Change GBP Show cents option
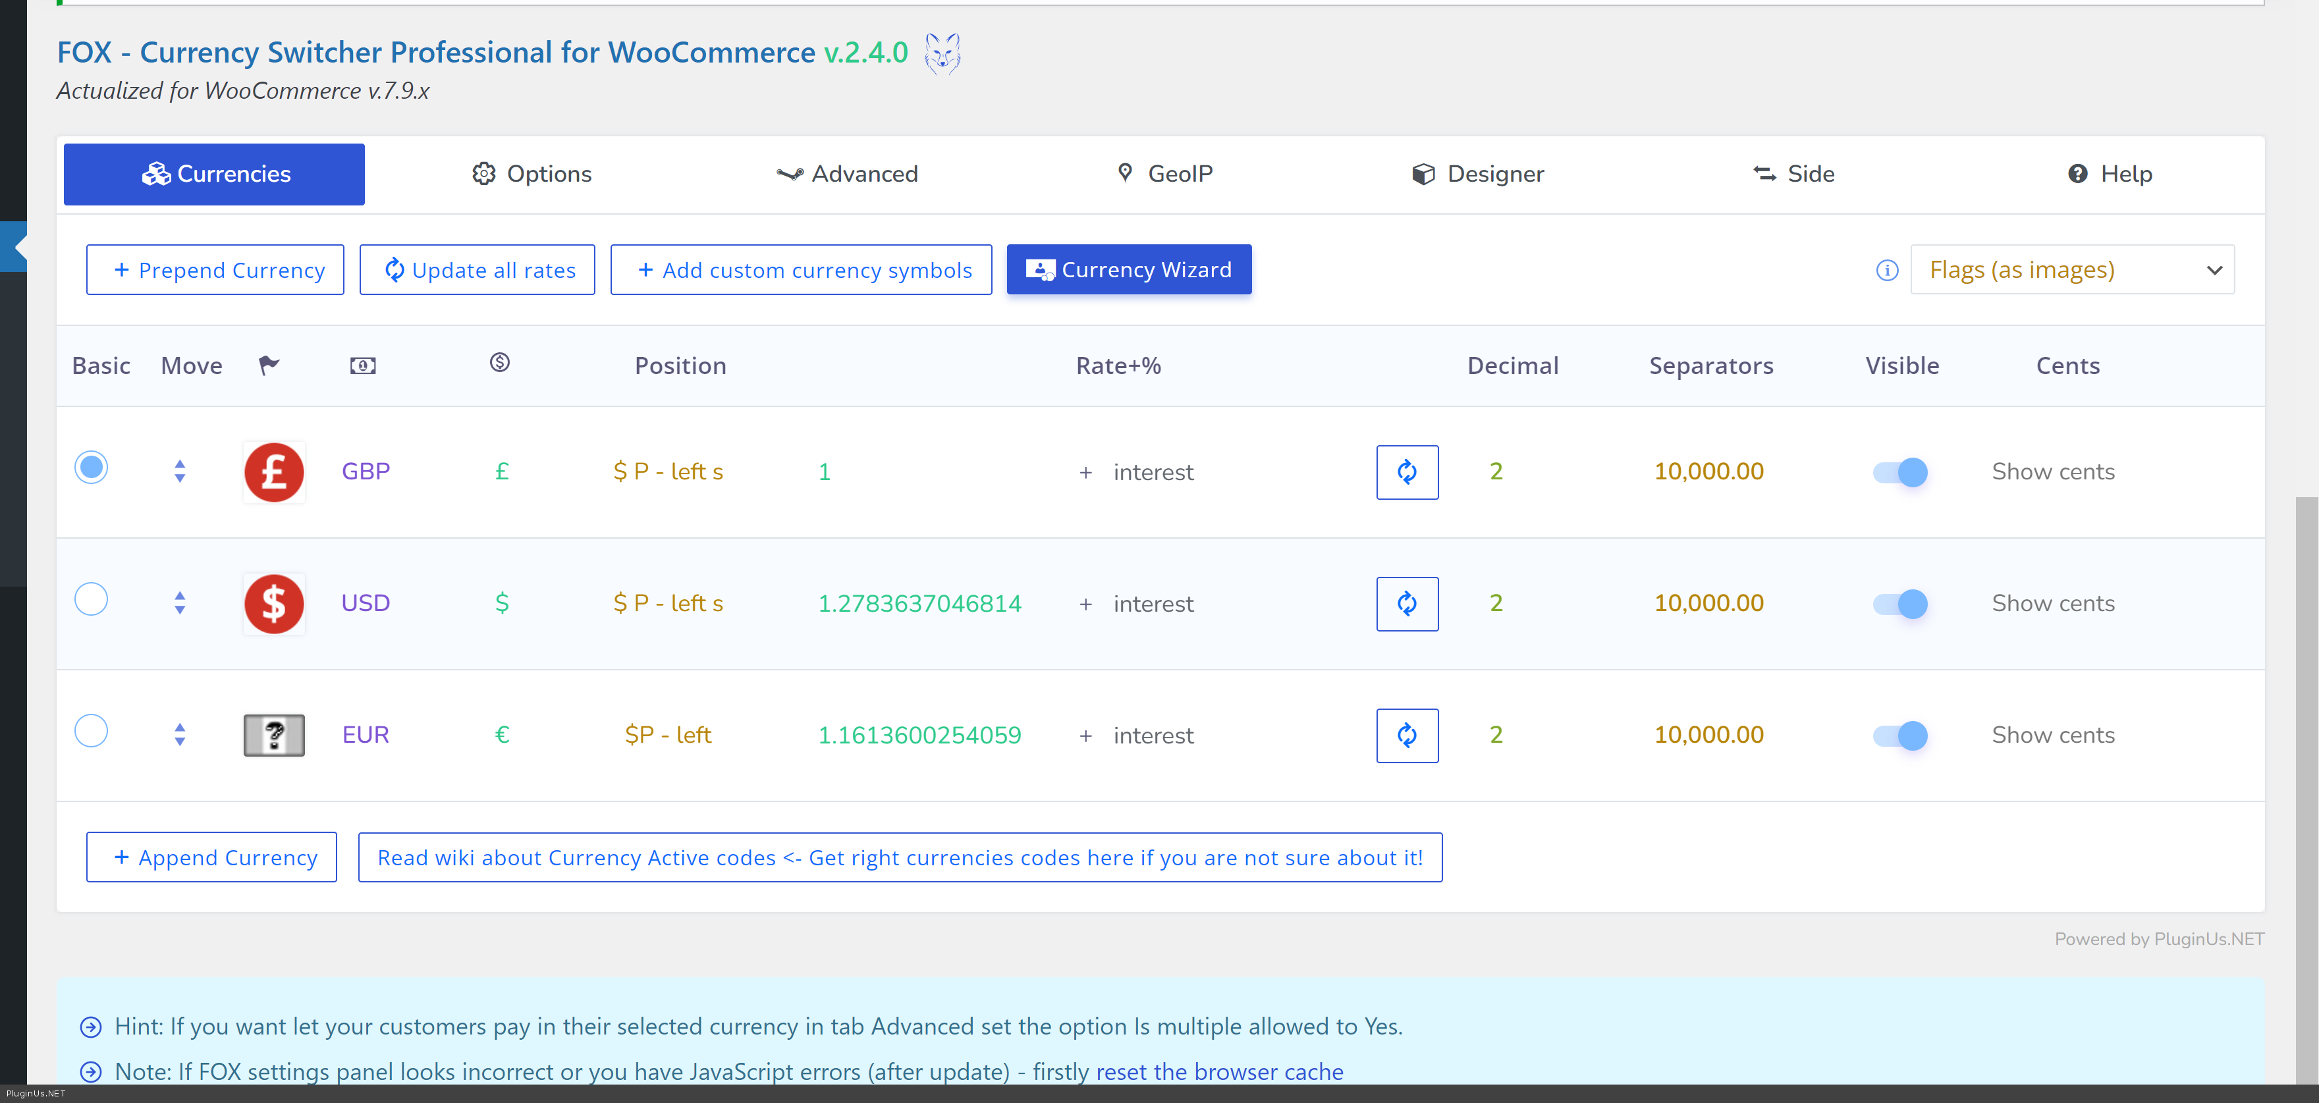Image resolution: width=2319 pixels, height=1103 pixels. [x=2052, y=471]
